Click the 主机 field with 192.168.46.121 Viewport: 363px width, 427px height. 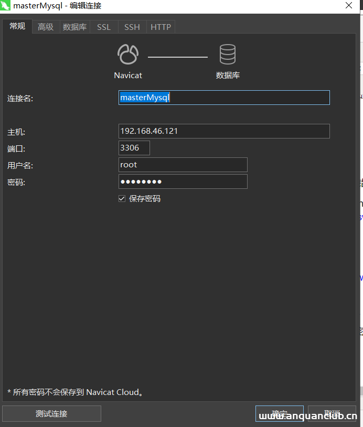(224, 131)
